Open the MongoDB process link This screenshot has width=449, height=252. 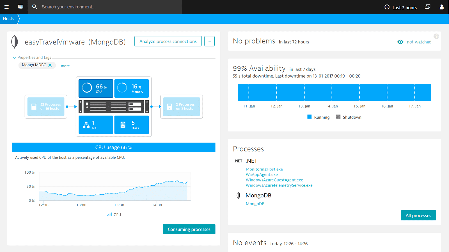[x=255, y=204]
